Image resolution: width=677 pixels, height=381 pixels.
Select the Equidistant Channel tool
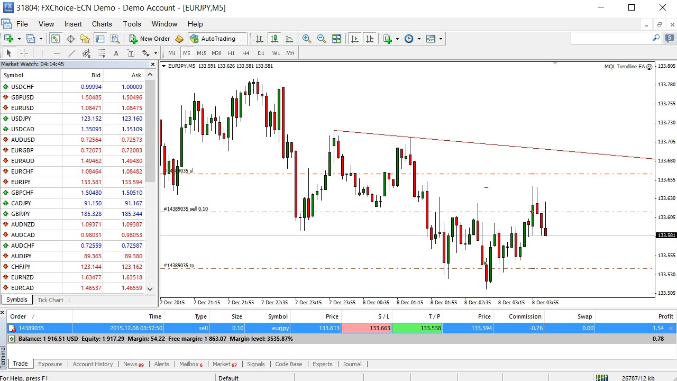(86, 53)
